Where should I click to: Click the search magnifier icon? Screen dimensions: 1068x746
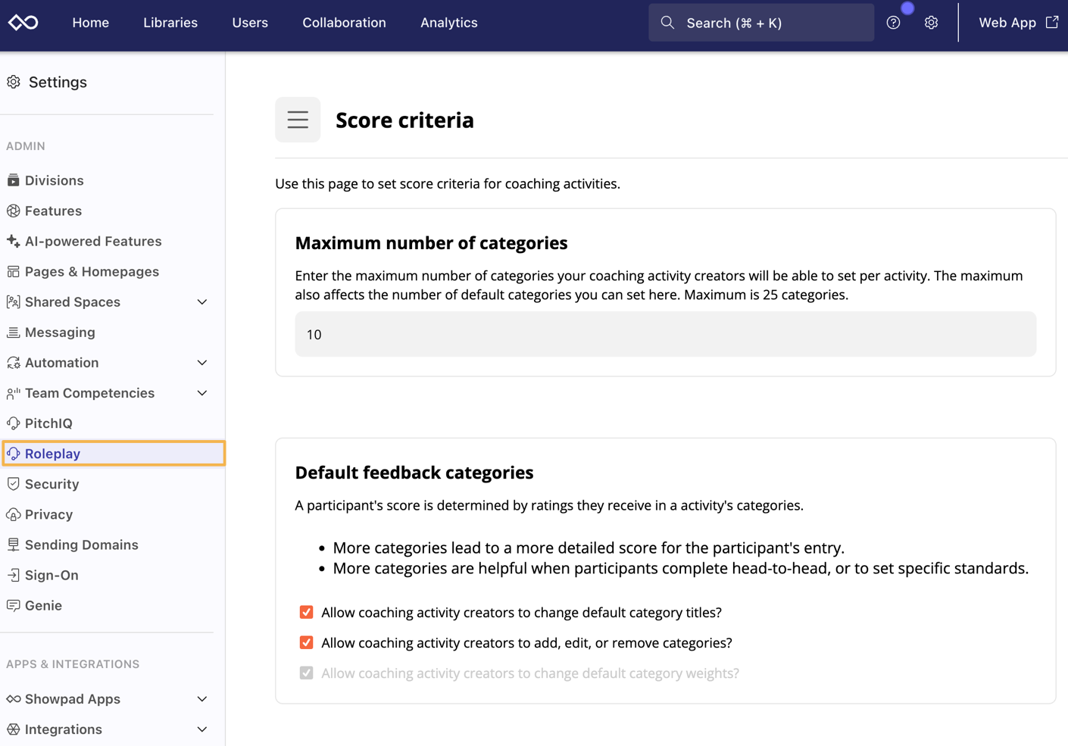(667, 23)
